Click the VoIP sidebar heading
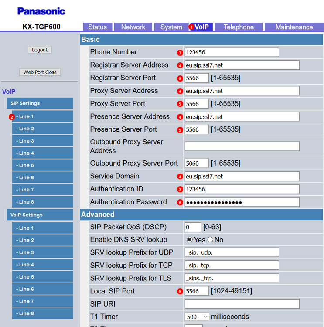 coord(9,92)
